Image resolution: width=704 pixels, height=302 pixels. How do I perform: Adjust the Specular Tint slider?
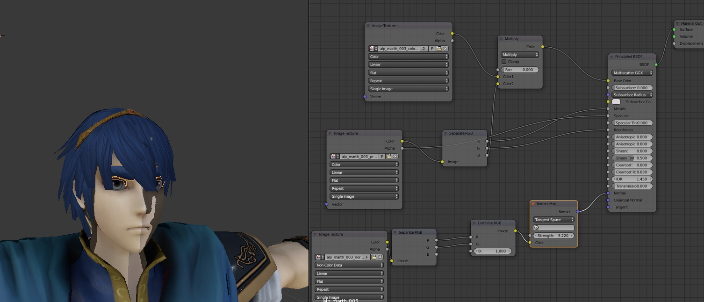click(632, 123)
